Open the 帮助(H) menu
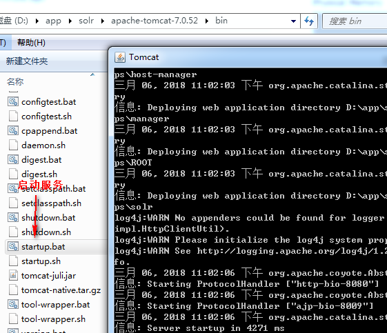 (x=31, y=43)
